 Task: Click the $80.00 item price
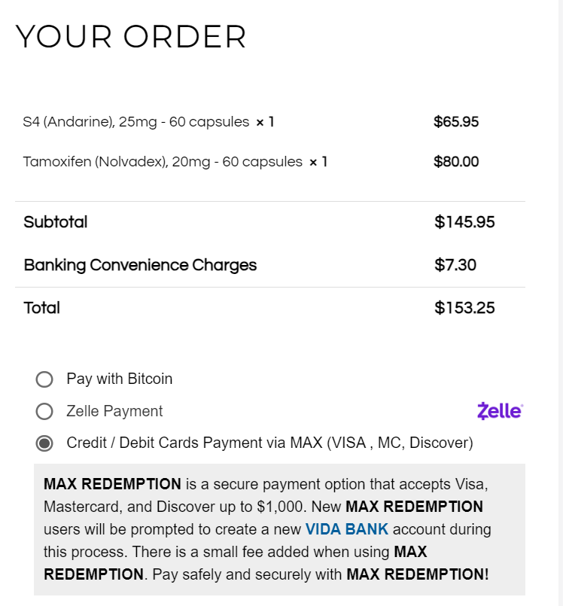click(456, 162)
